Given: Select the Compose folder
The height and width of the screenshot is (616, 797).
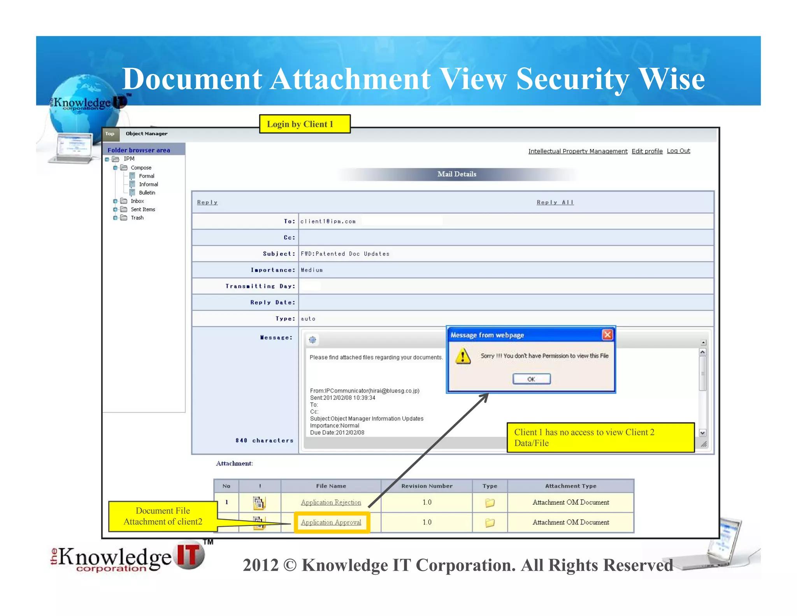Looking at the screenshot, I should (141, 168).
